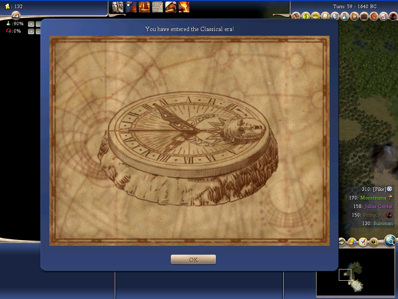The image size is (398, 299).
Task: Select Suleiman in the scoreboard
Action: [383, 224]
